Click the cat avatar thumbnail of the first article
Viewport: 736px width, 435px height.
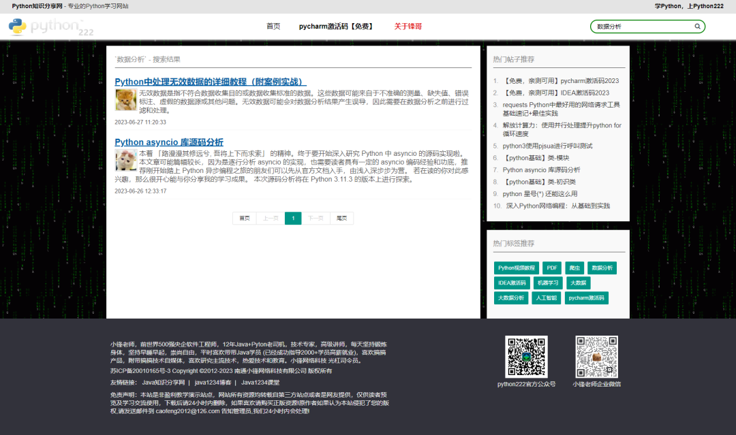coord(125,99)
